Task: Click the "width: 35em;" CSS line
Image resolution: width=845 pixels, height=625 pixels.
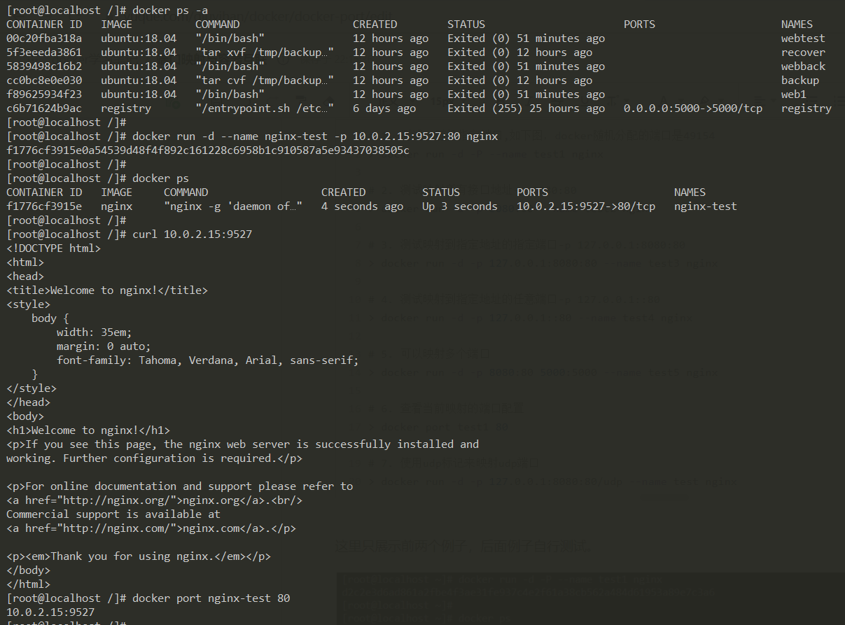Action: 95,332
